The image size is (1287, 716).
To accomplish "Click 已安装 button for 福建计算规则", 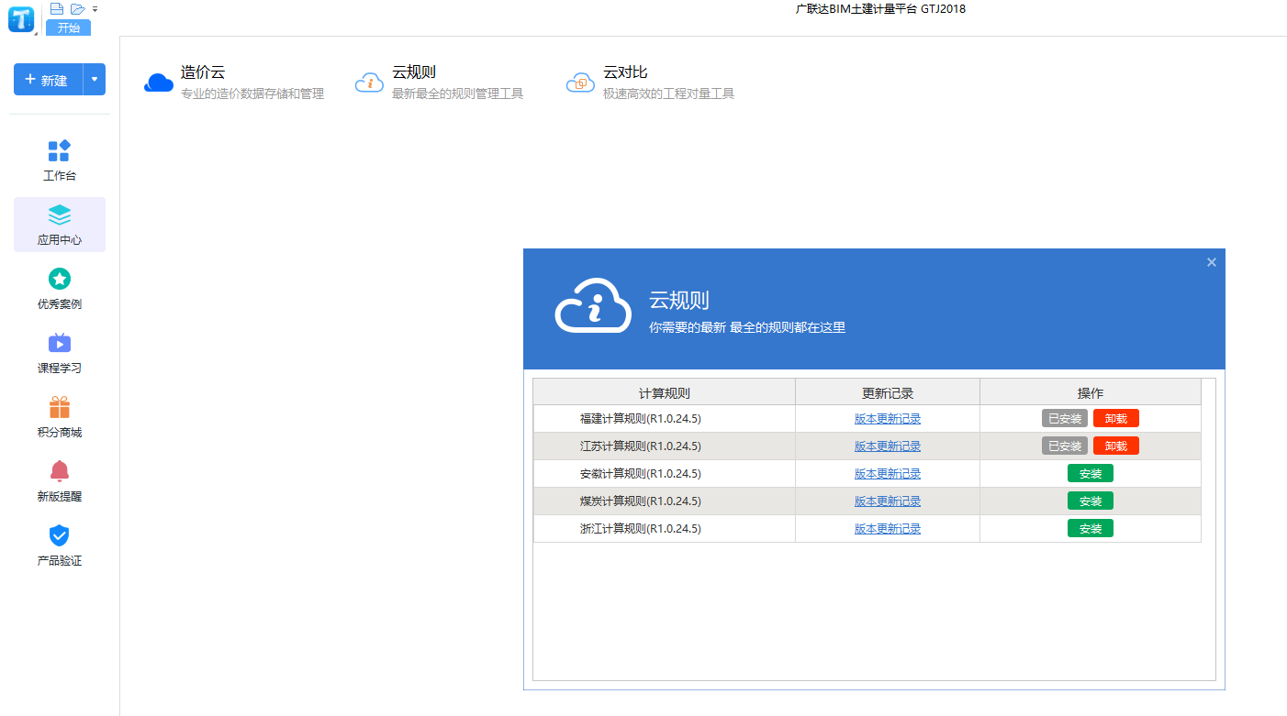I will tap(1065, 418).
